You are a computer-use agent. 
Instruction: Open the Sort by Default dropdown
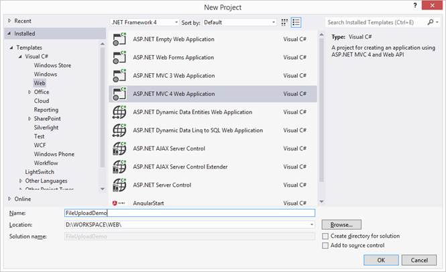[x=239, y=22]
